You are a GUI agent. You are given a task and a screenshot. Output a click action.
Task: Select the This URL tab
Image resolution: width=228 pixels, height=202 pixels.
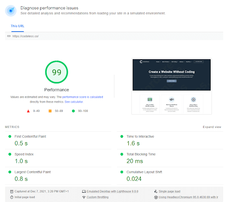[x=17, y=26]
